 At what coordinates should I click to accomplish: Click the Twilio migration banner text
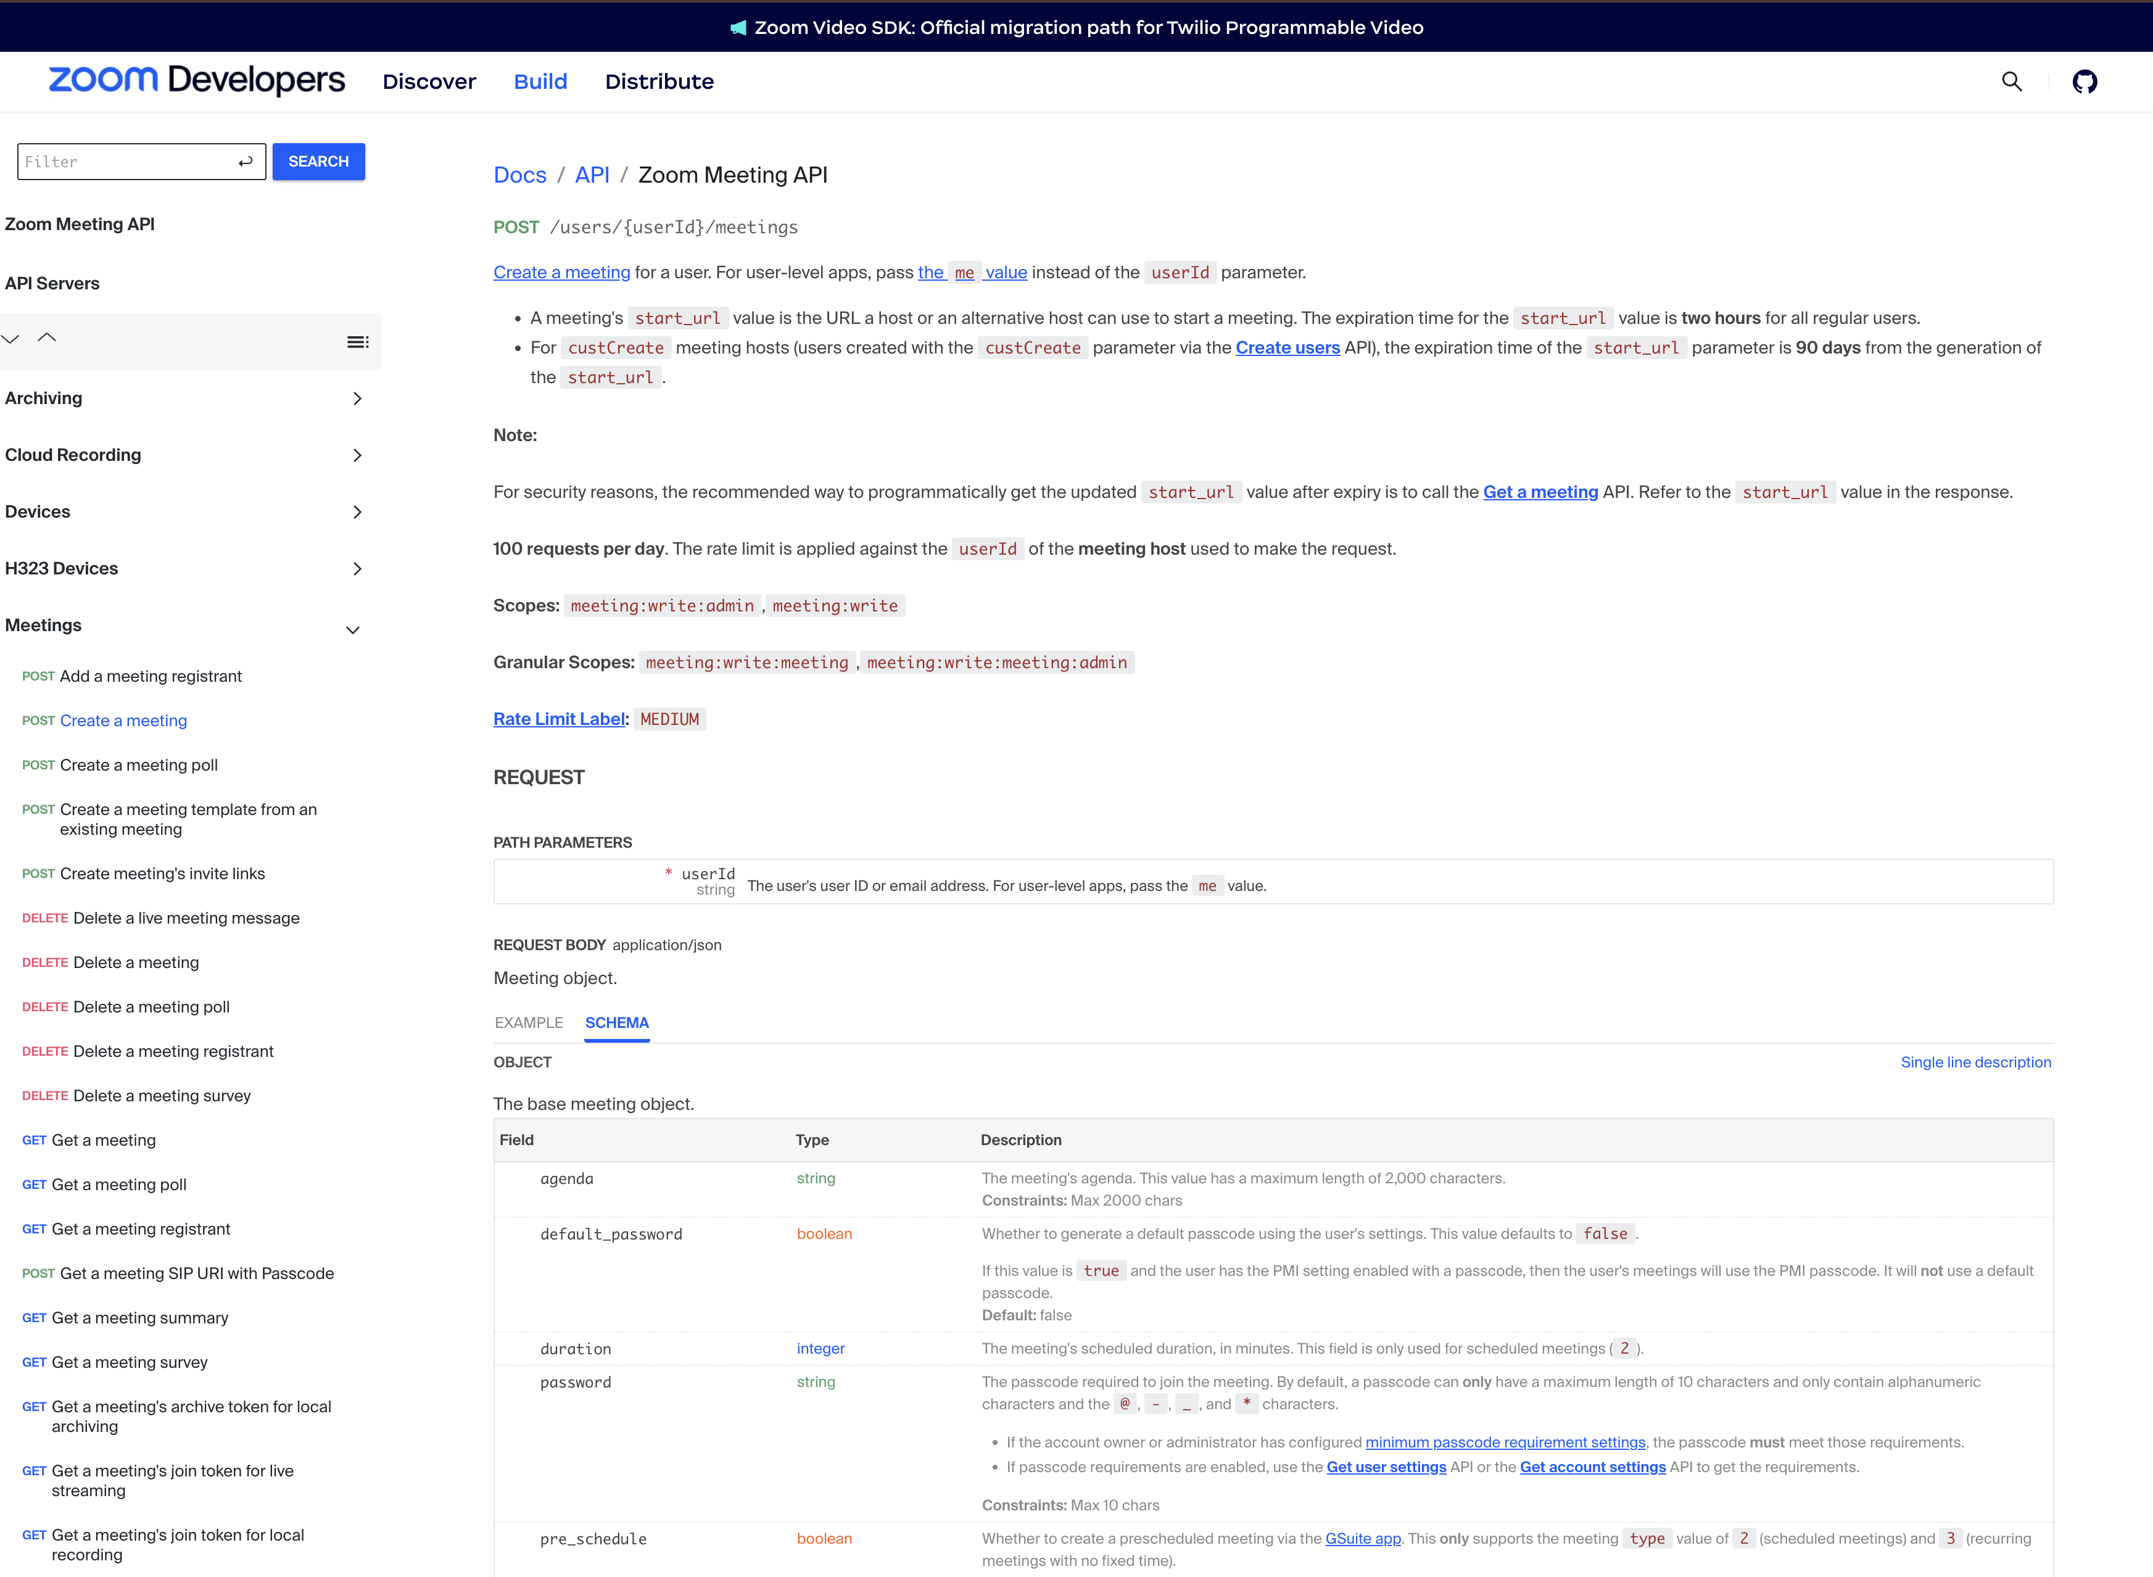coord(1089,28)
